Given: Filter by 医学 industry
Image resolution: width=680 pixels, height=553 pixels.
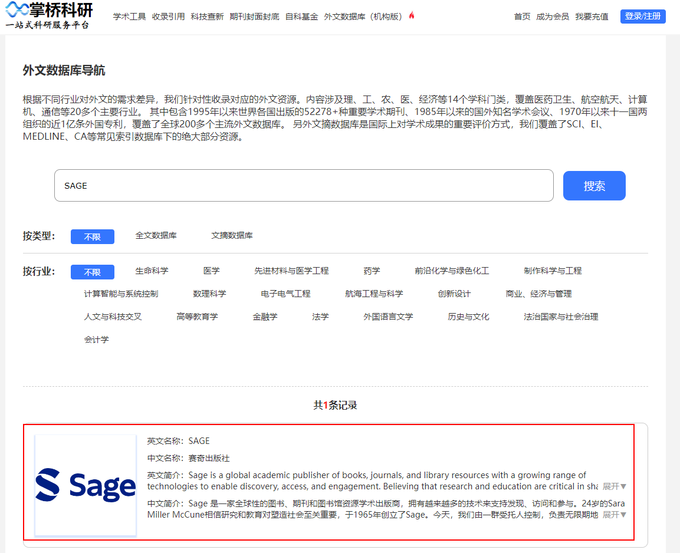Looking at the screenshot, I should 212,271.
